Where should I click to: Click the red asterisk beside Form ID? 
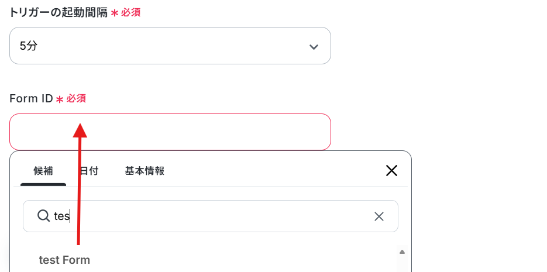click(60, 99)
